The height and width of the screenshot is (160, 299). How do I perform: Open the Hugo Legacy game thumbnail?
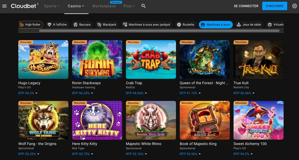coord(43,60)
